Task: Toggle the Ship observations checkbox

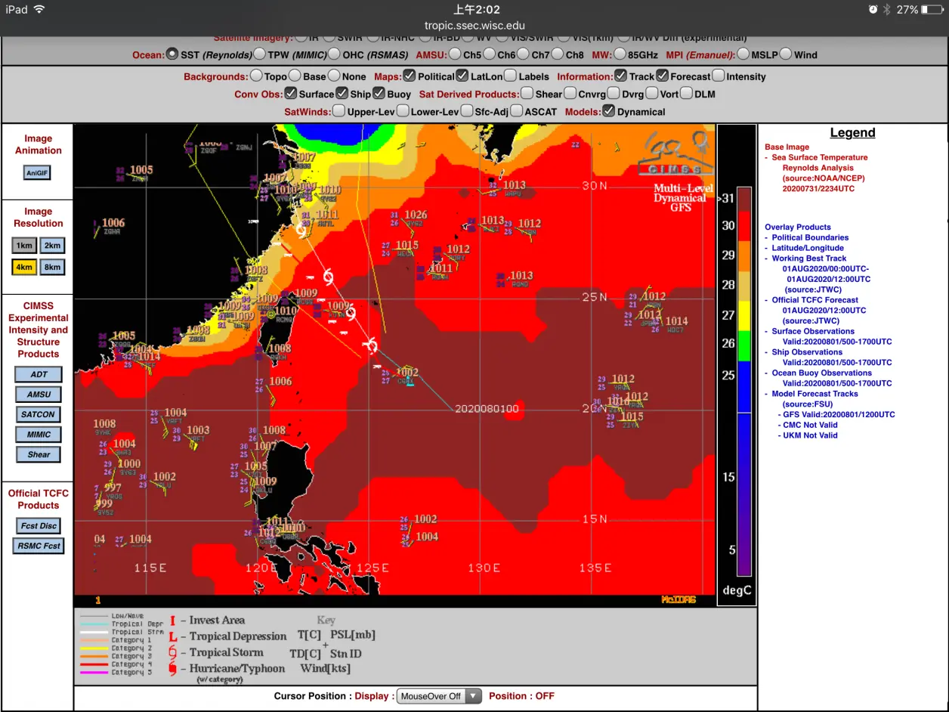Action: click(x=342, y=93)
